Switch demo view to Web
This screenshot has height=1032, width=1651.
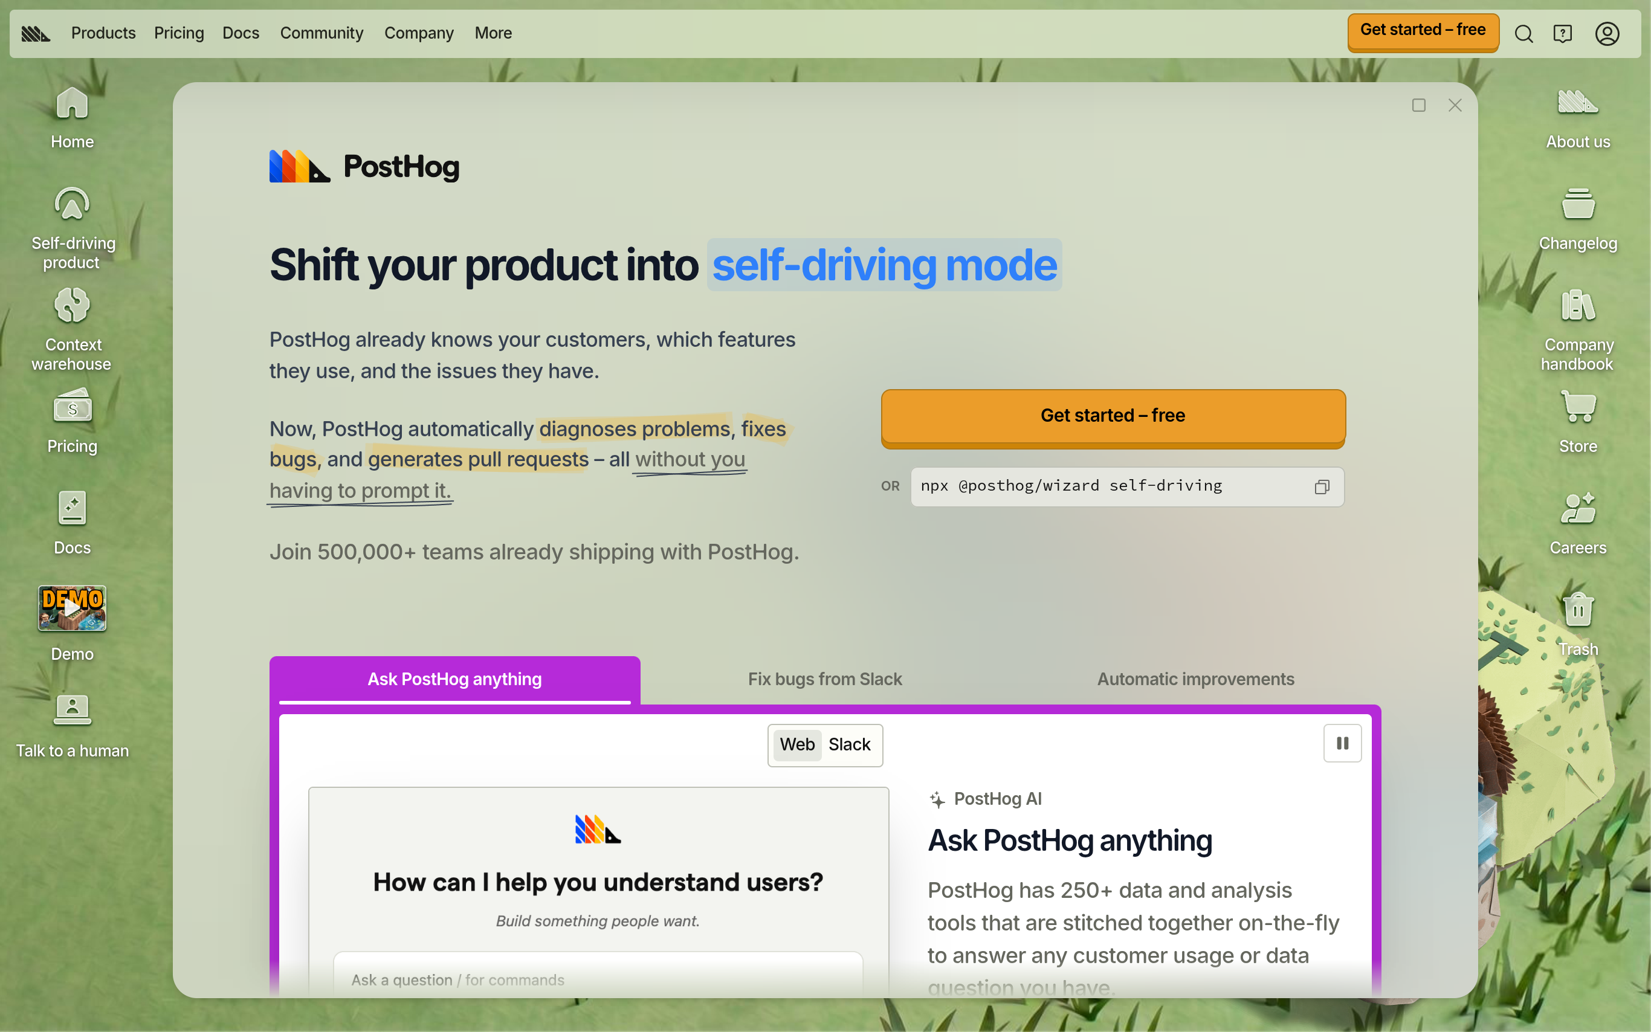coord(797,744)
